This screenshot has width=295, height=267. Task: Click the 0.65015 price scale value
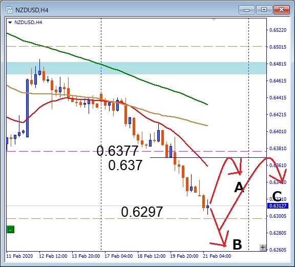278,47
